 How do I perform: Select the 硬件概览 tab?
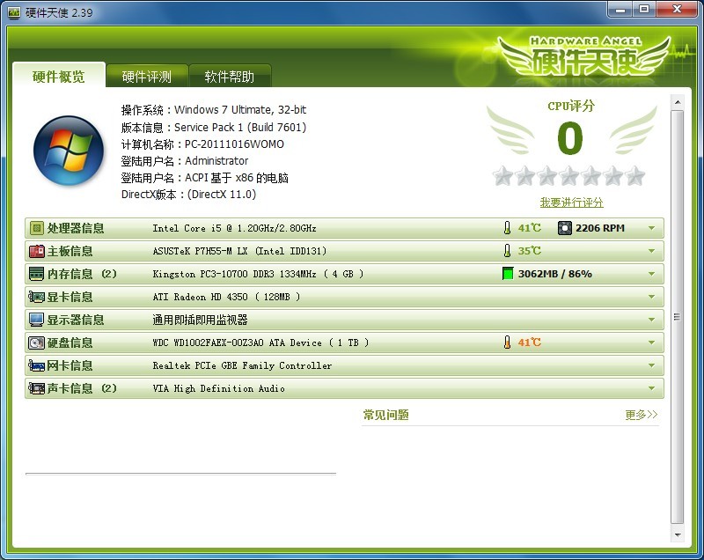click(59, 77)
